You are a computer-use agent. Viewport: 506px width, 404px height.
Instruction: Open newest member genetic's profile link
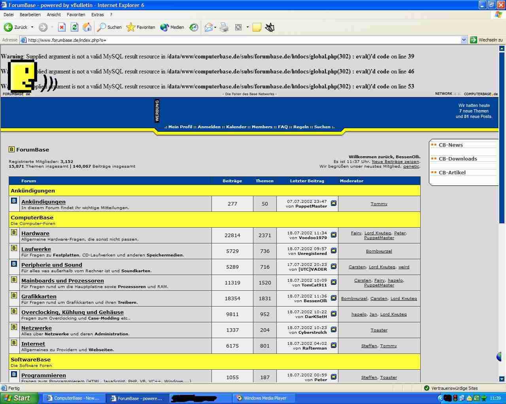(x=411, y=166)
